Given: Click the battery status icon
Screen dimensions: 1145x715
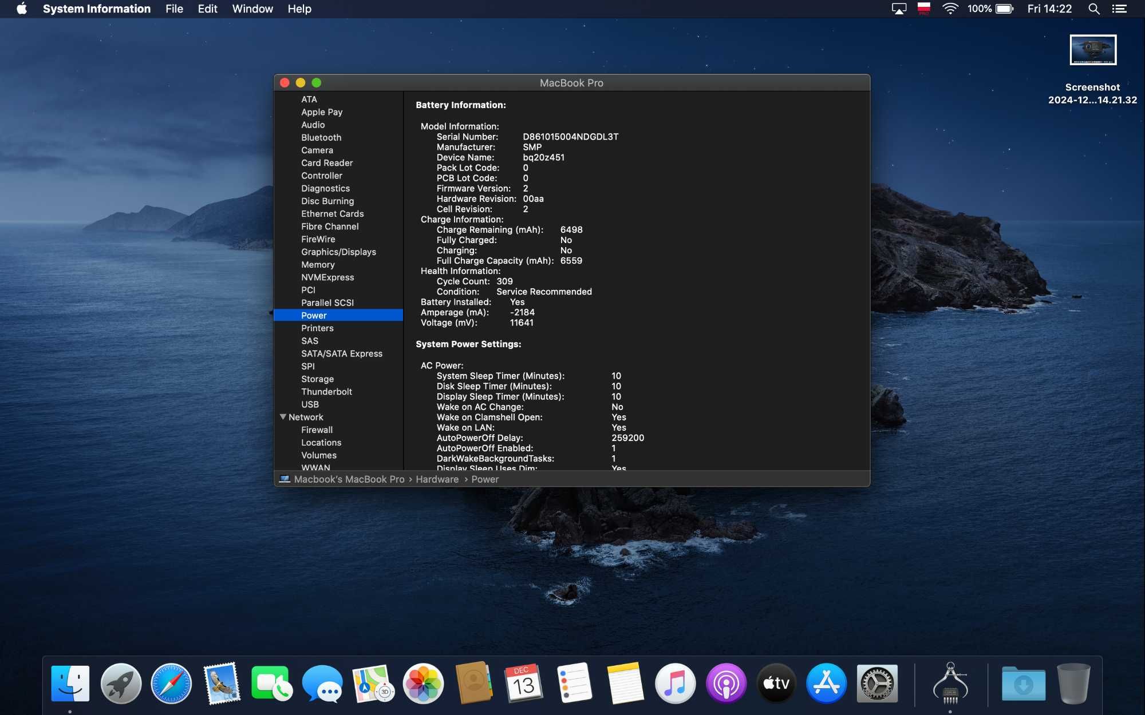Looking at the screenshot, I should point(1005,9).
